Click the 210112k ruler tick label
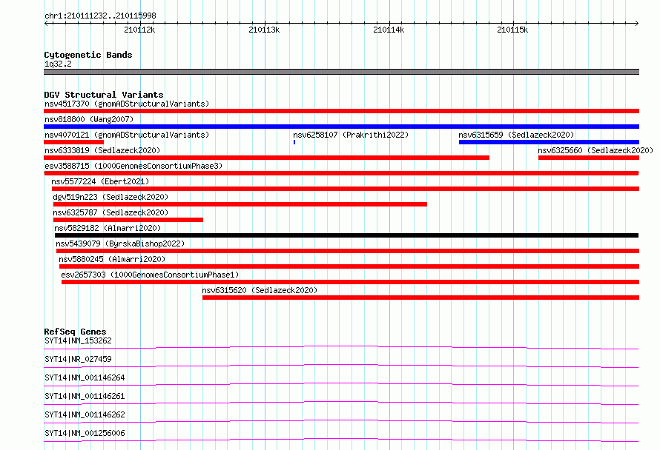The height and width of the screenshot is (450, 660). point(139,30)
